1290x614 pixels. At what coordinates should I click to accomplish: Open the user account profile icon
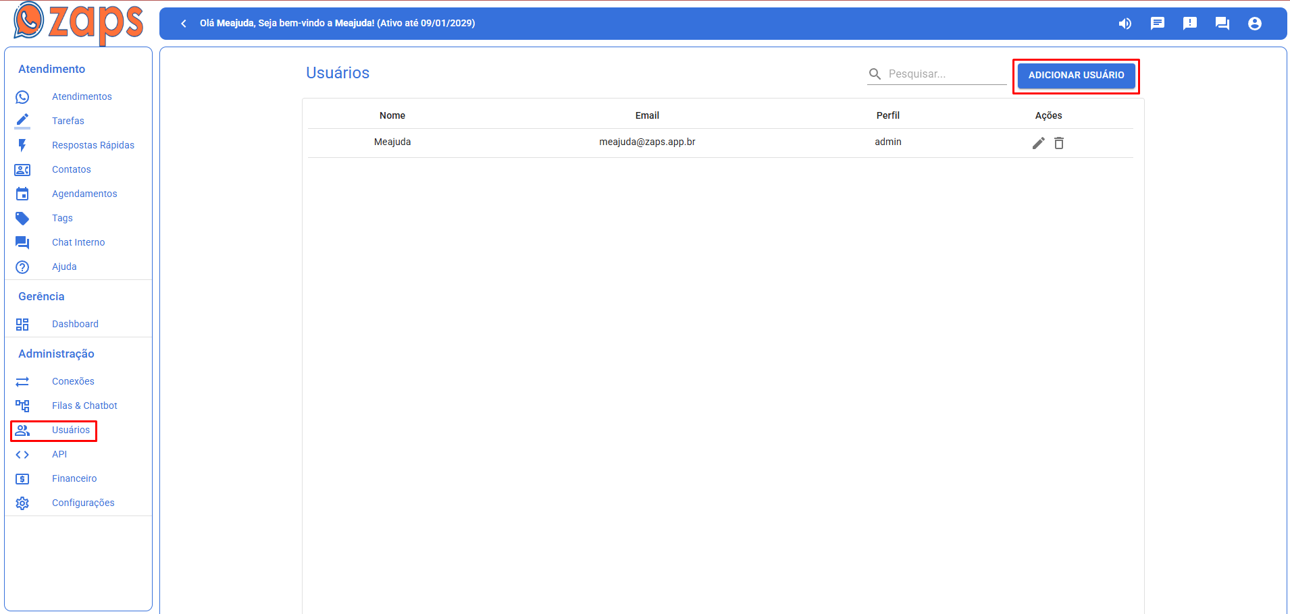click(x=1254, y=24)
